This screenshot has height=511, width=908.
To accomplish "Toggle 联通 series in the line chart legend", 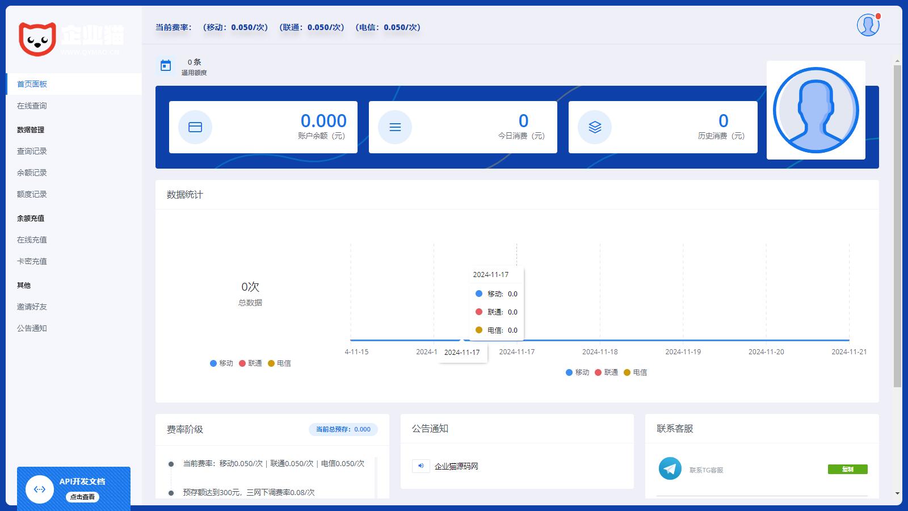I will (606, 372).
